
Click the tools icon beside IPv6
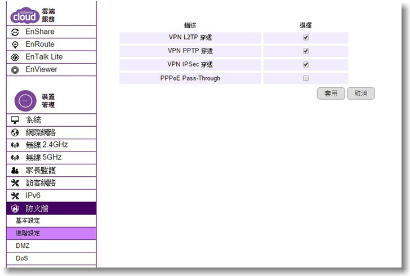[x=15, y=195]
